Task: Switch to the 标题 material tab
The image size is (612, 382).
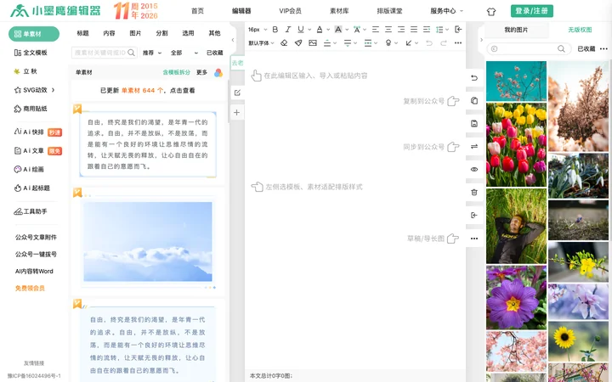Action: pos(82,33)
